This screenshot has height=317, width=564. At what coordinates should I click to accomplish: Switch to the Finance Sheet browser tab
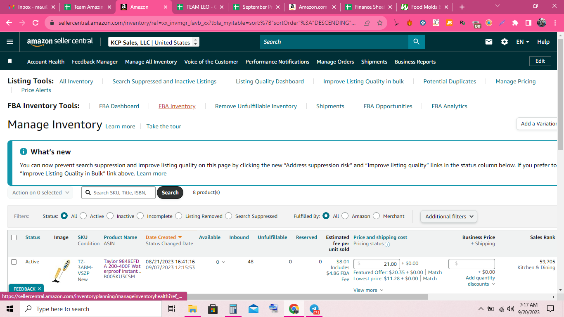(x=368, y=7)
